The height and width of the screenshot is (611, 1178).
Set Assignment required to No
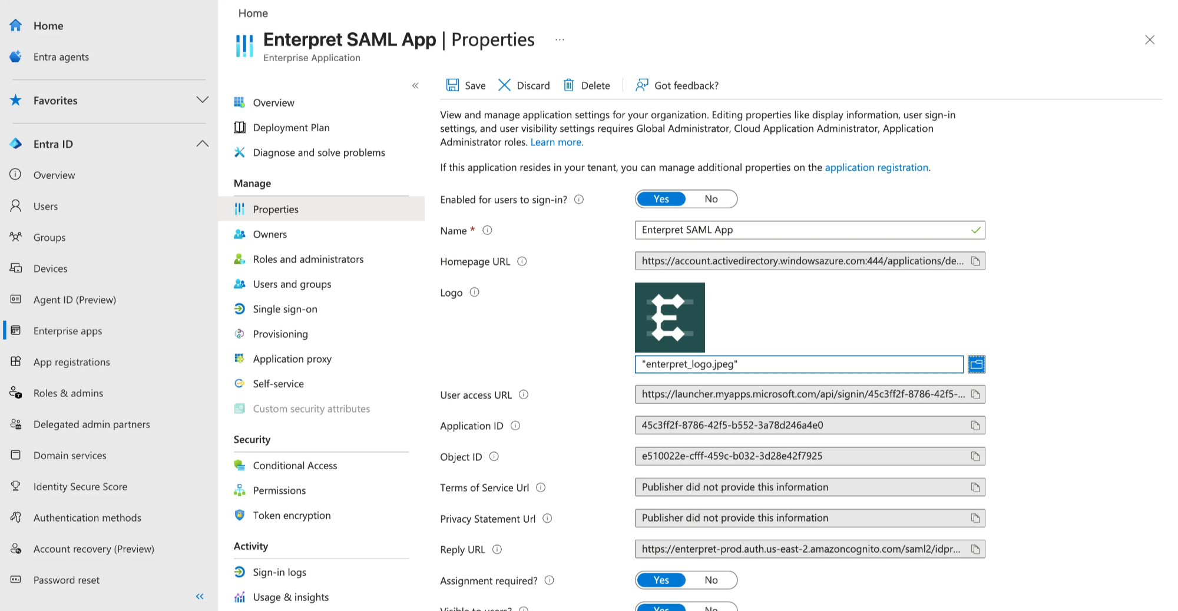point(711,580)
